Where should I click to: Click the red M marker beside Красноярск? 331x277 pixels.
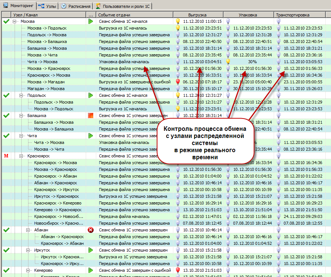pos(6,156)
